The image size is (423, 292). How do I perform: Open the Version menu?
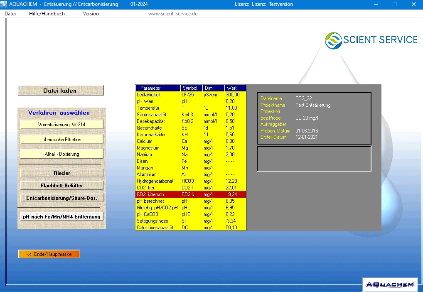pos(91,14)
